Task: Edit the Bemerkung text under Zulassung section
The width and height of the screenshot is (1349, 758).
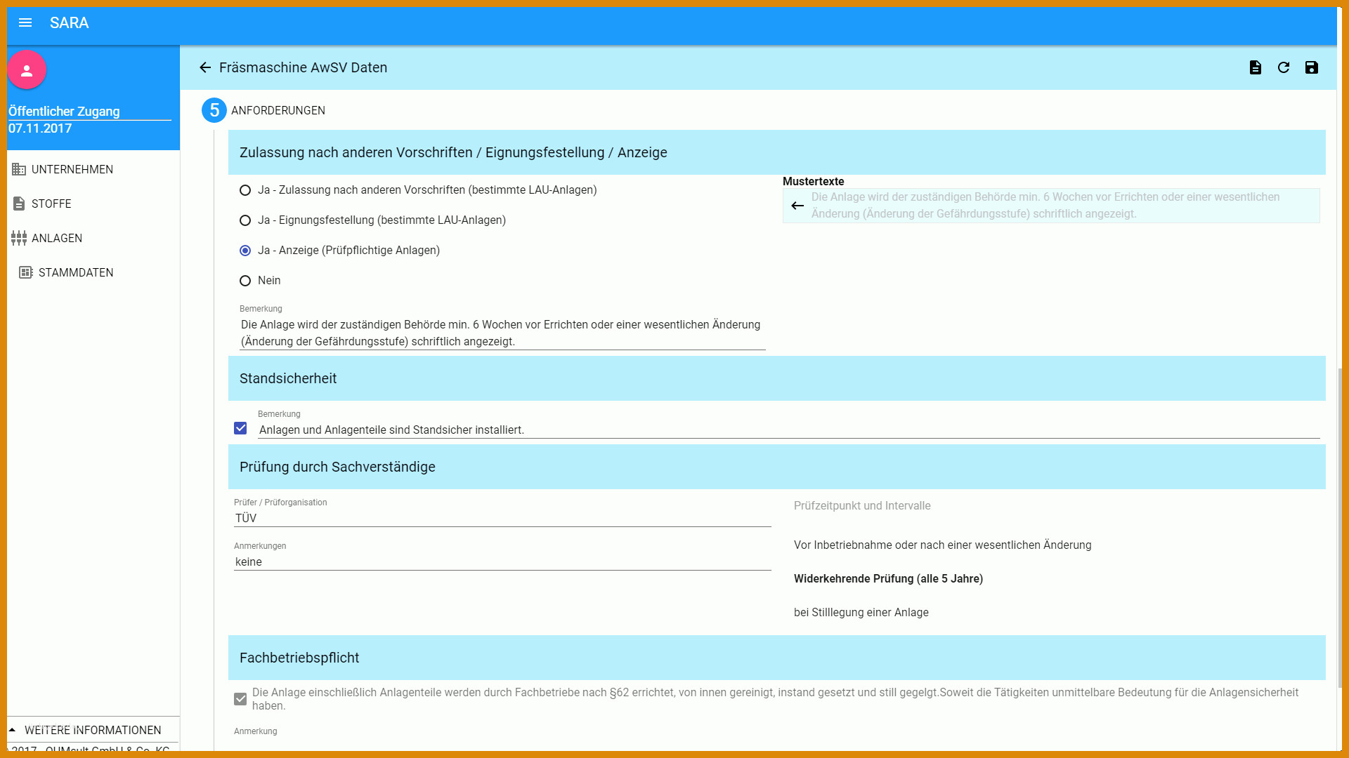Action: tap(502, 333)
